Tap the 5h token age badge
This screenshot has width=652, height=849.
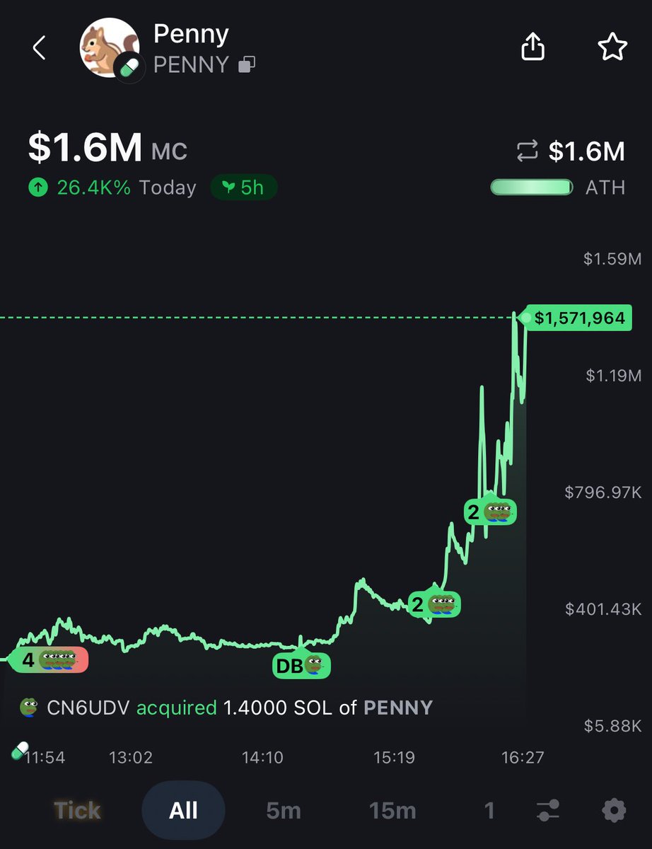point(244,187)
